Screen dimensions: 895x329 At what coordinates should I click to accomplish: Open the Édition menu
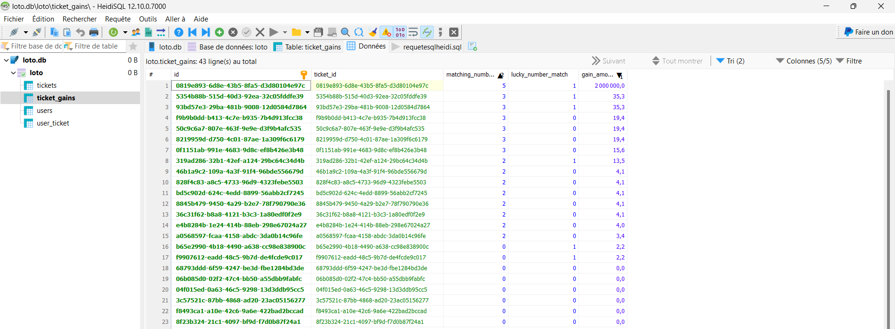click(x=43, y=19)
